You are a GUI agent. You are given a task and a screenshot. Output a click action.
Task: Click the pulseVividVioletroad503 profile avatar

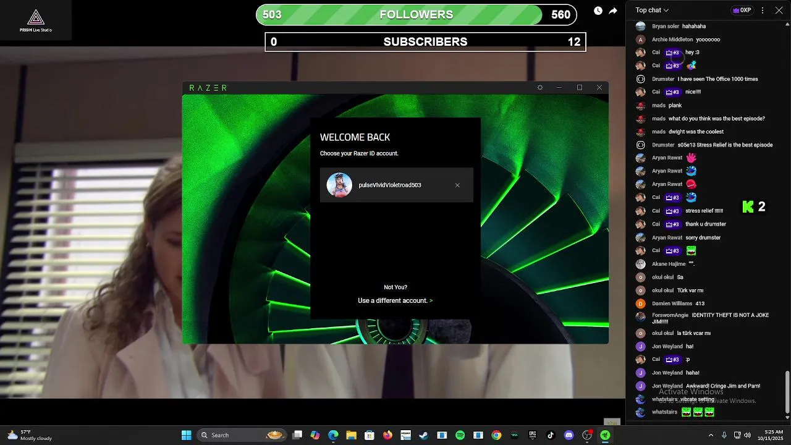[x=339, y=185]
